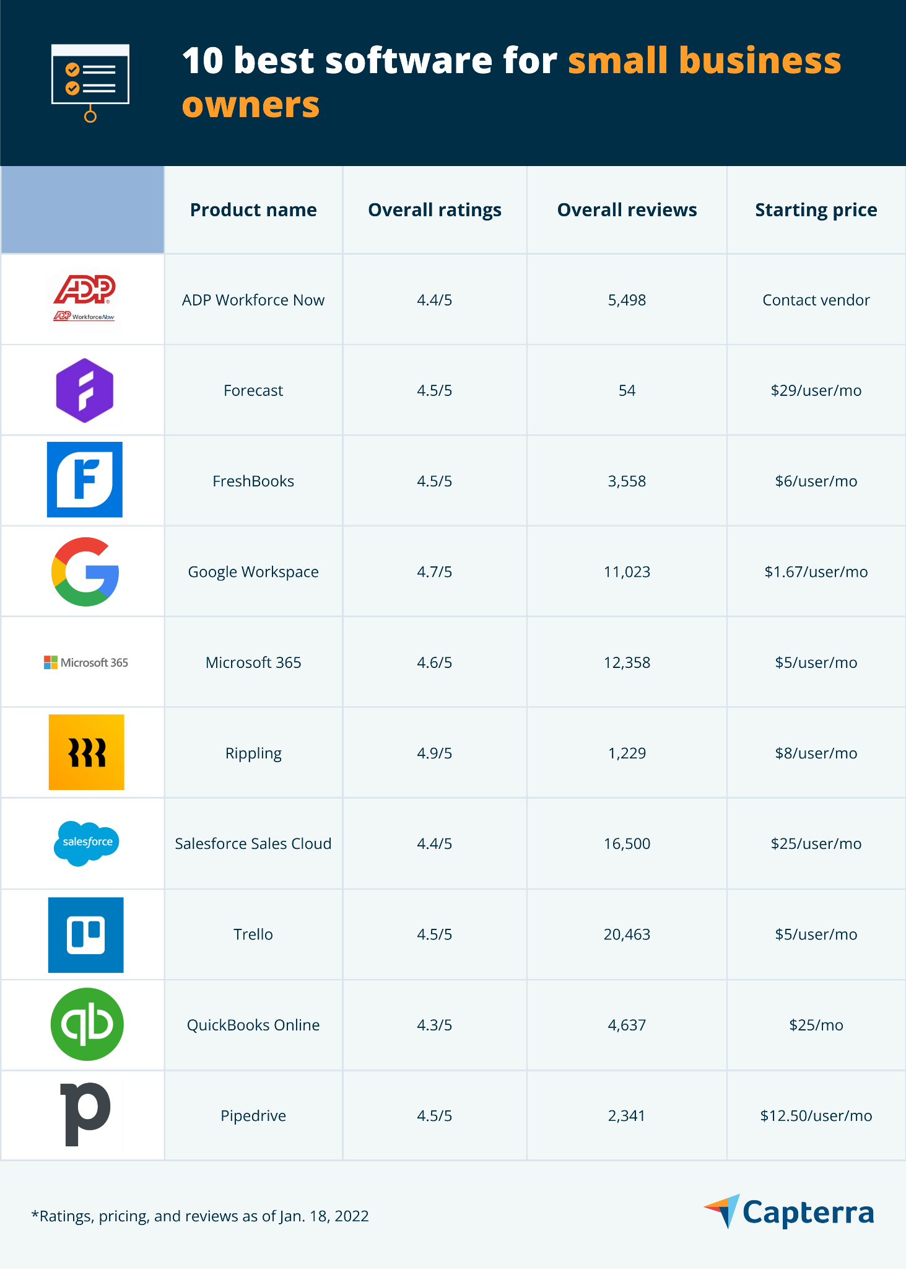Select the Salesforce Sales Cloud name cell
The height and width of the screenshot is (1269, 906).
pyautogui.click(x=253, y=843)
